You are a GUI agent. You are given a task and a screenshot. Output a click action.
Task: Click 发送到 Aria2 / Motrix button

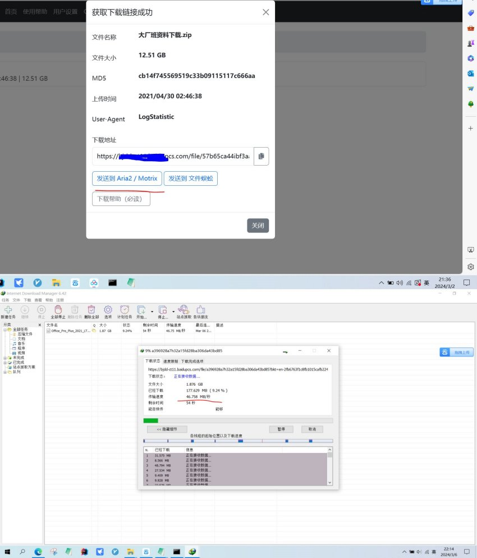[127, 179]
